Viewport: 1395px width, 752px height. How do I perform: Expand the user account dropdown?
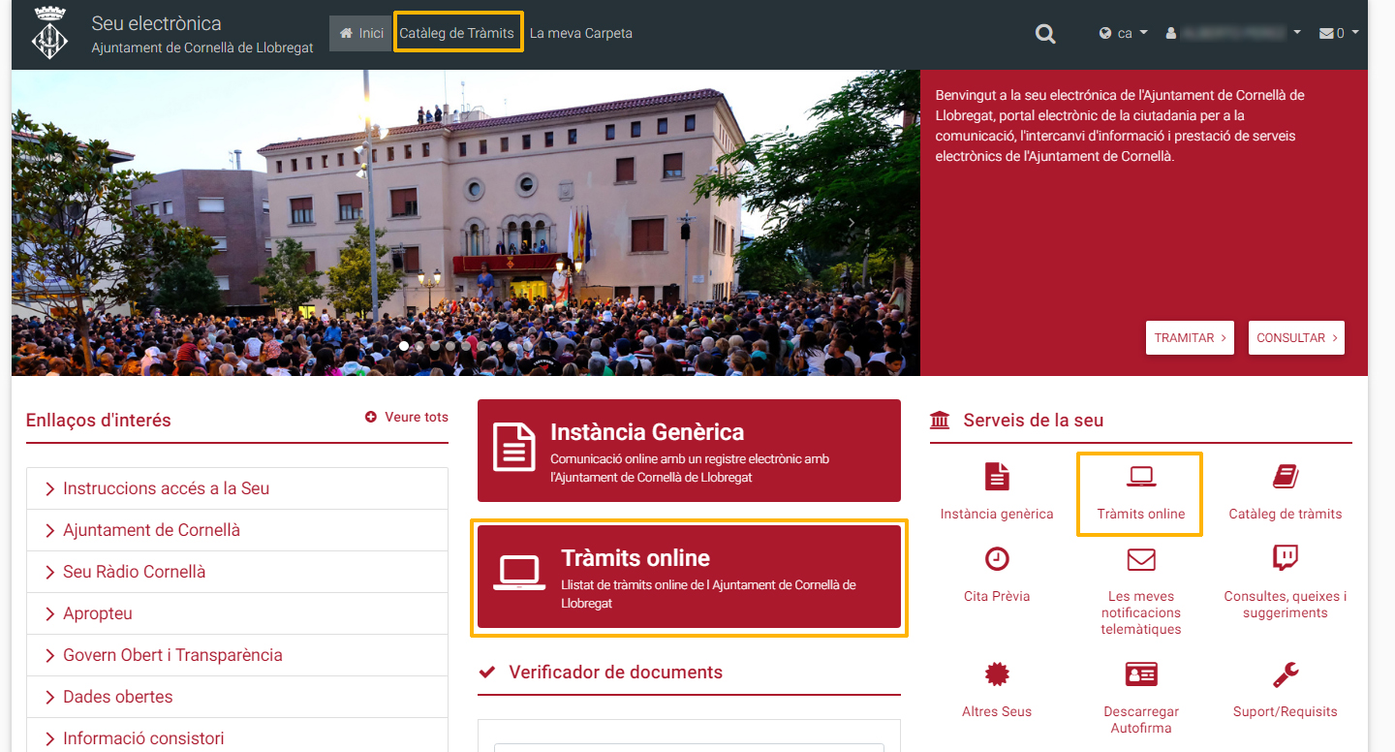(x=1234, y=33)
